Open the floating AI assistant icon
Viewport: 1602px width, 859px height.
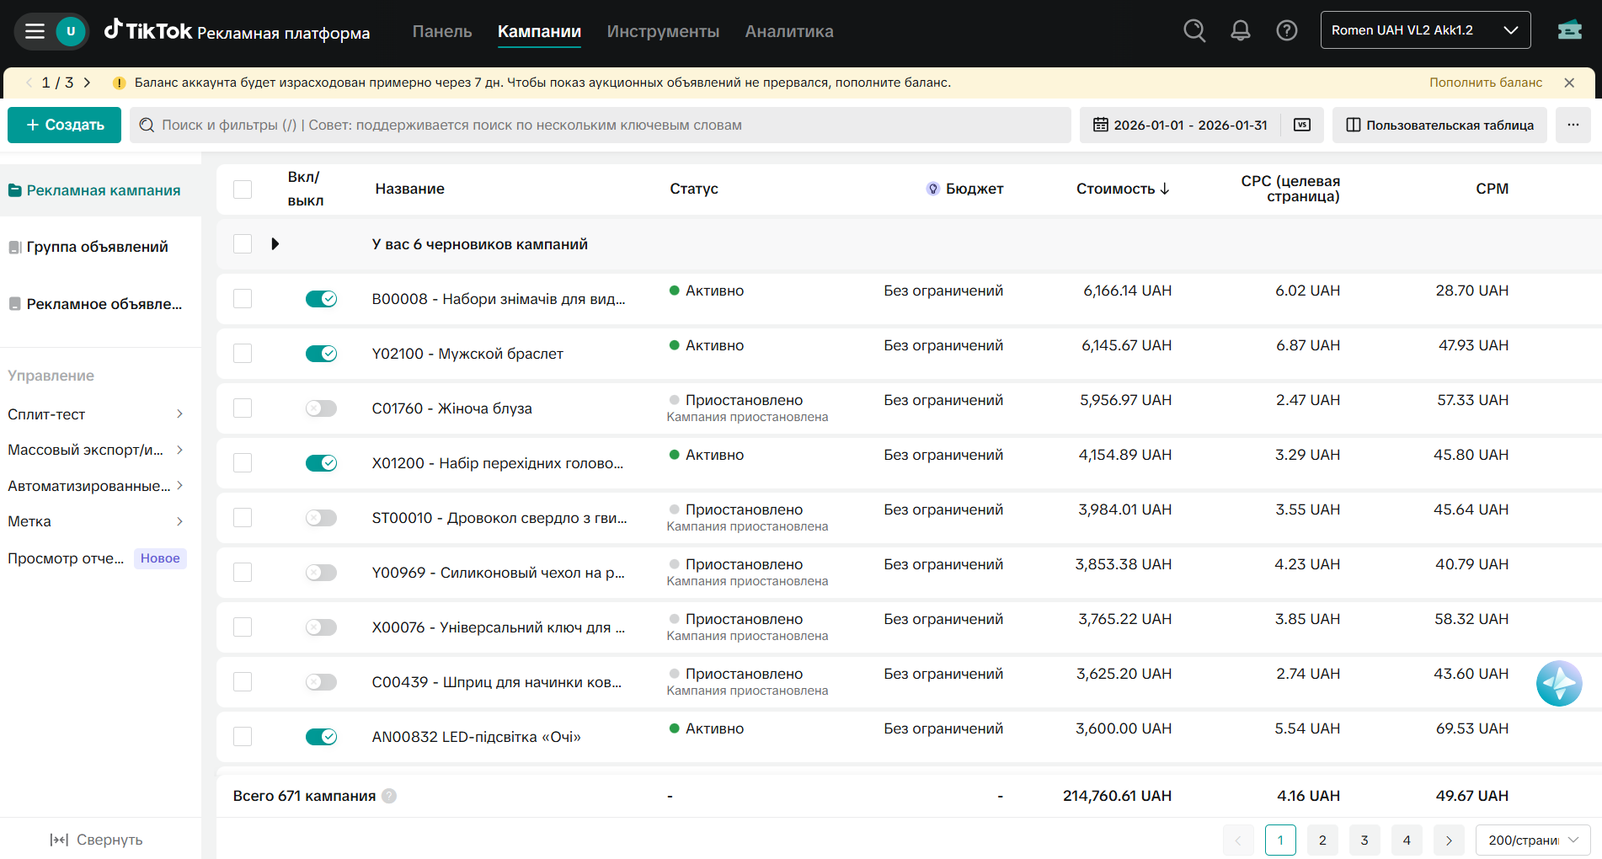click(1559, 683)
